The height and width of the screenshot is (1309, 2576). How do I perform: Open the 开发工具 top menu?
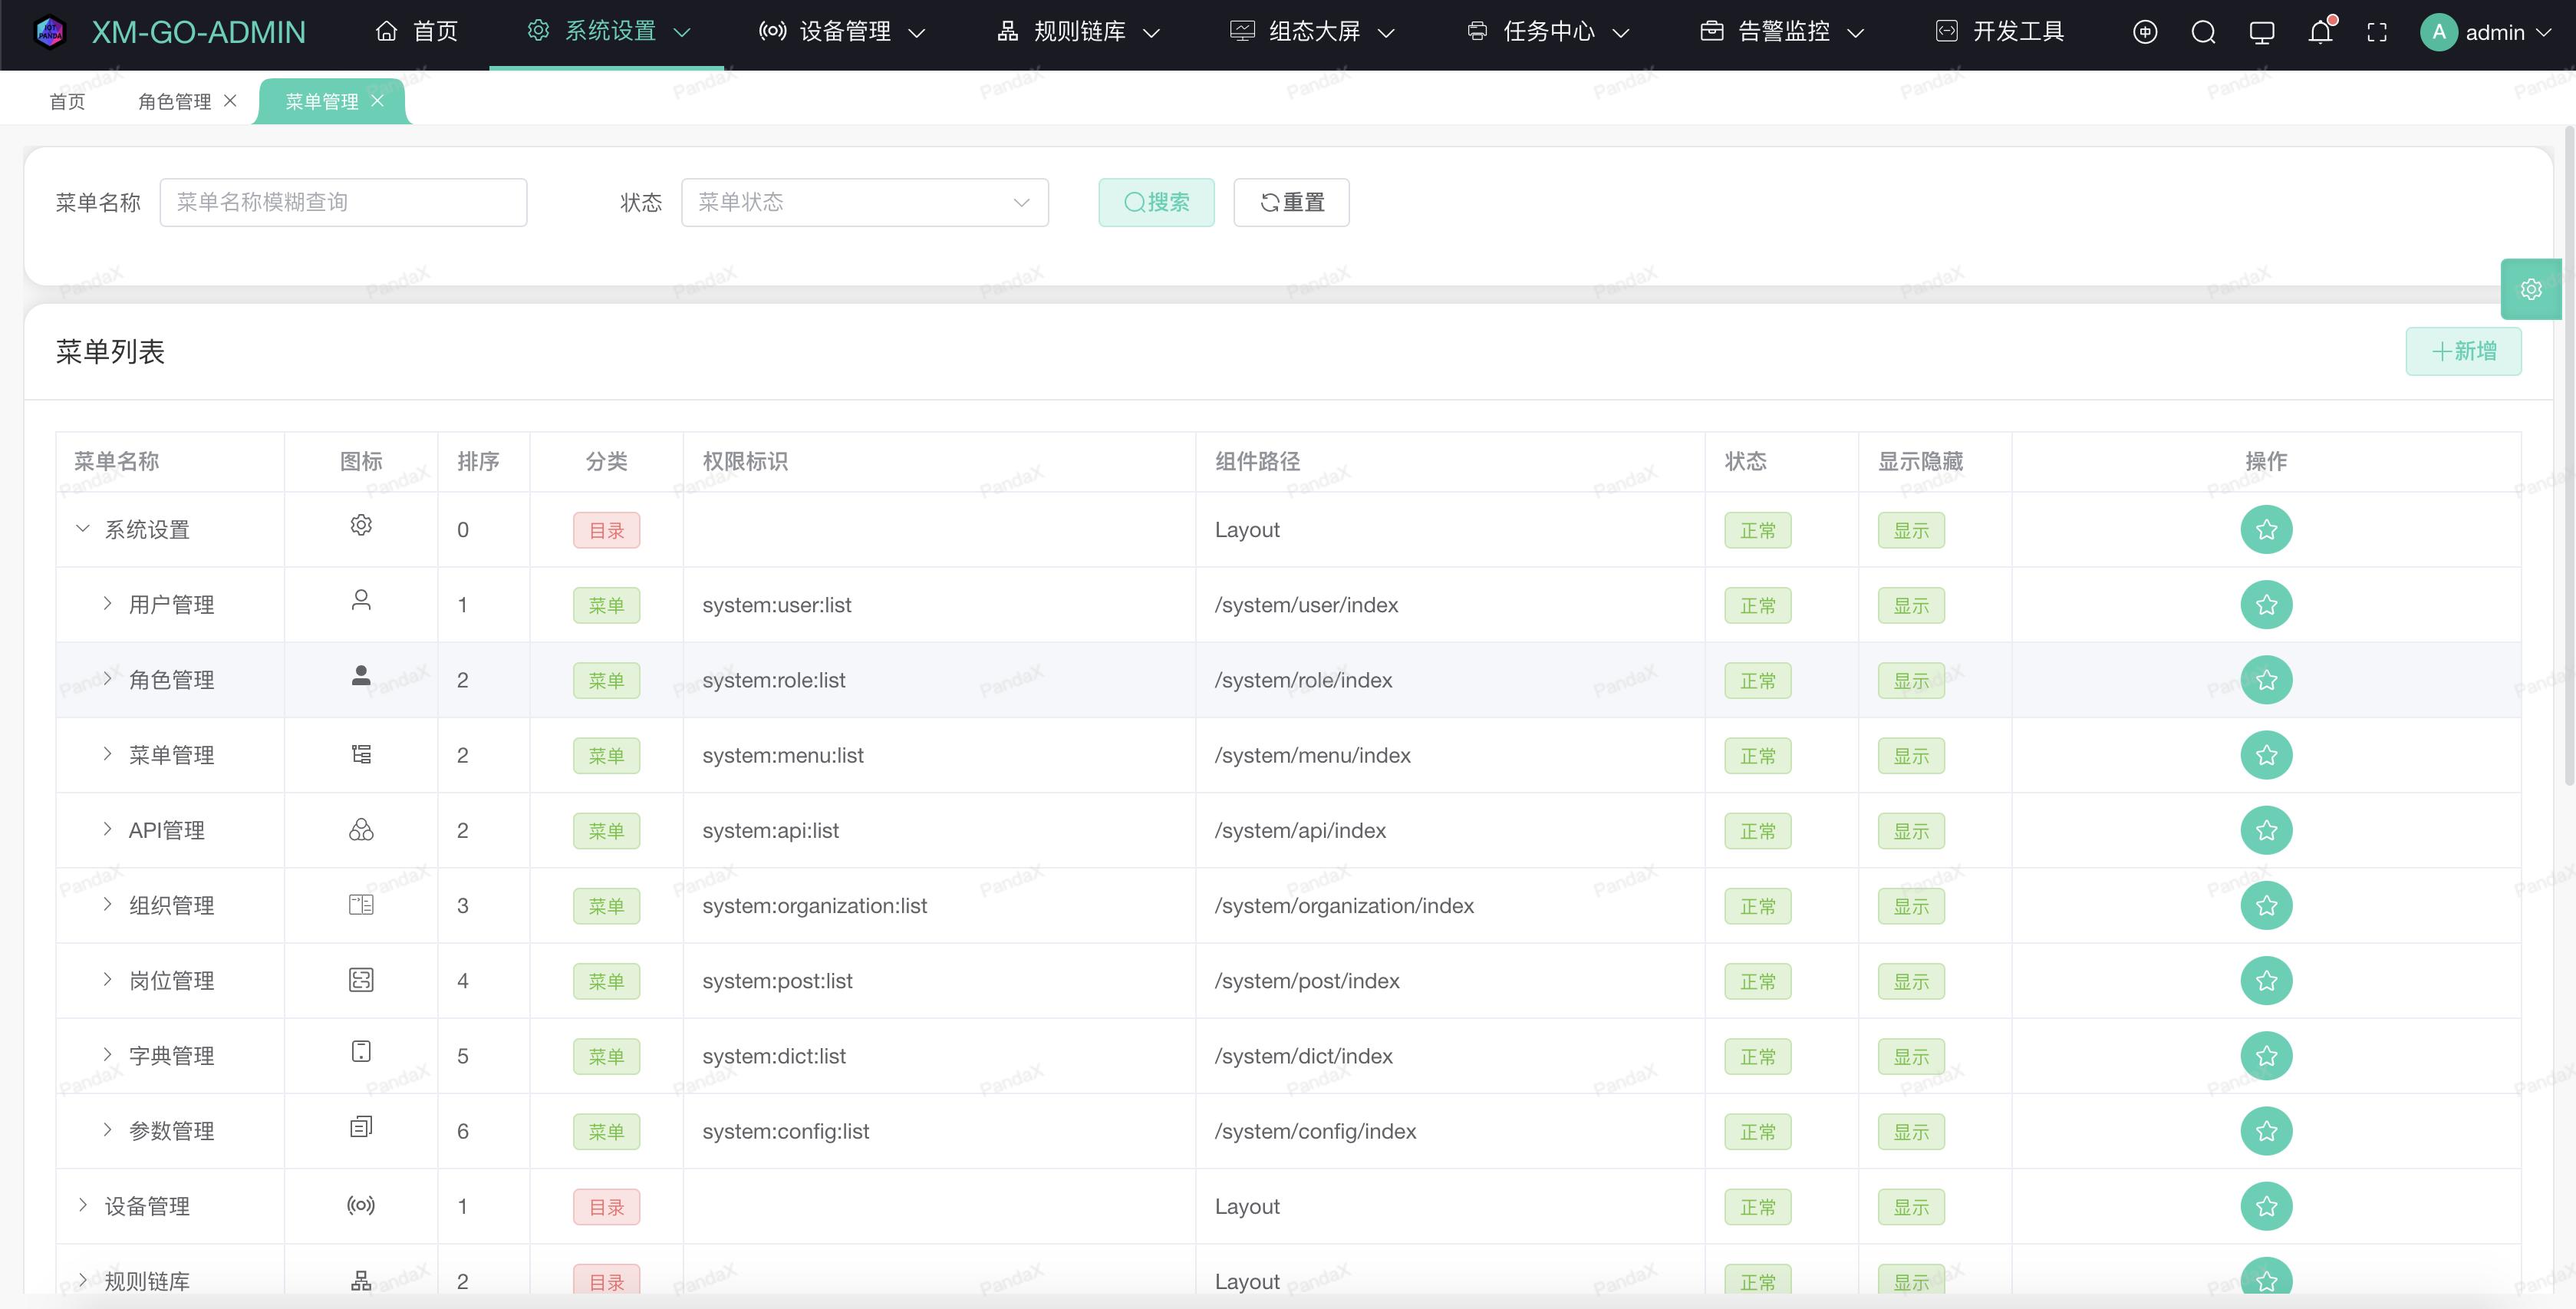click(x=2000, y=32)
